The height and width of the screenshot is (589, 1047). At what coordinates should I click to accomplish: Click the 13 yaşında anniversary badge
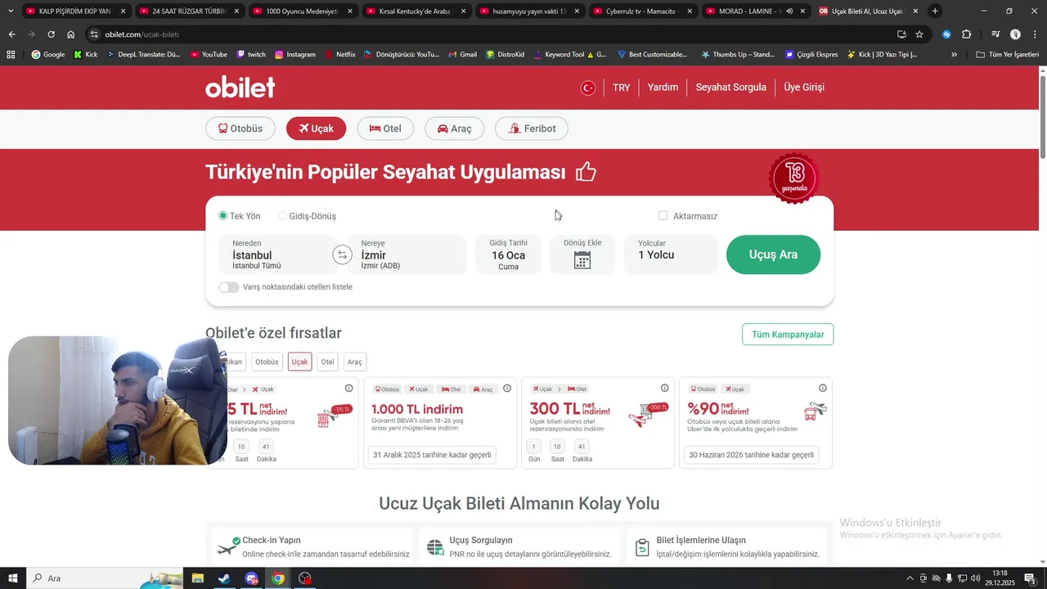794,178
